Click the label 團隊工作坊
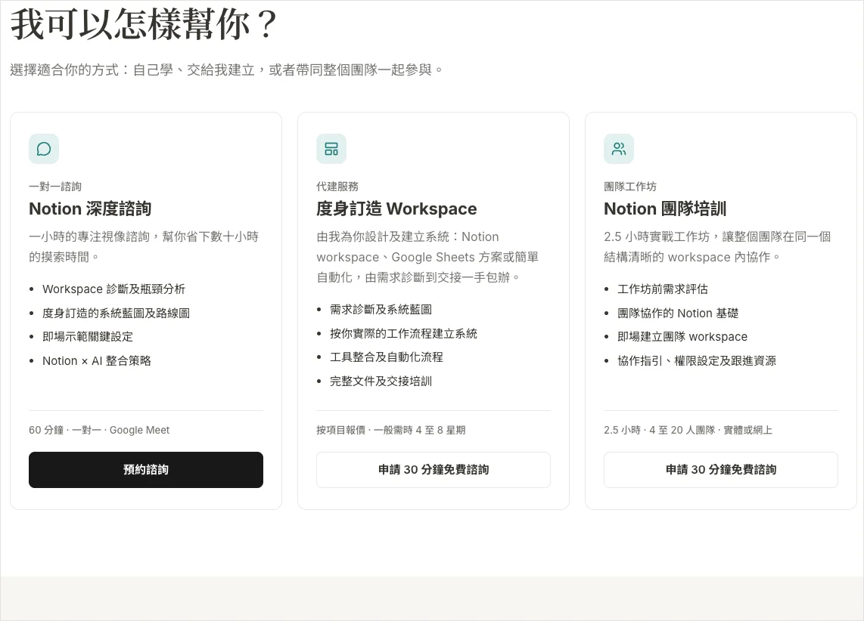This screenshot has width=864, height=621. 629,187
